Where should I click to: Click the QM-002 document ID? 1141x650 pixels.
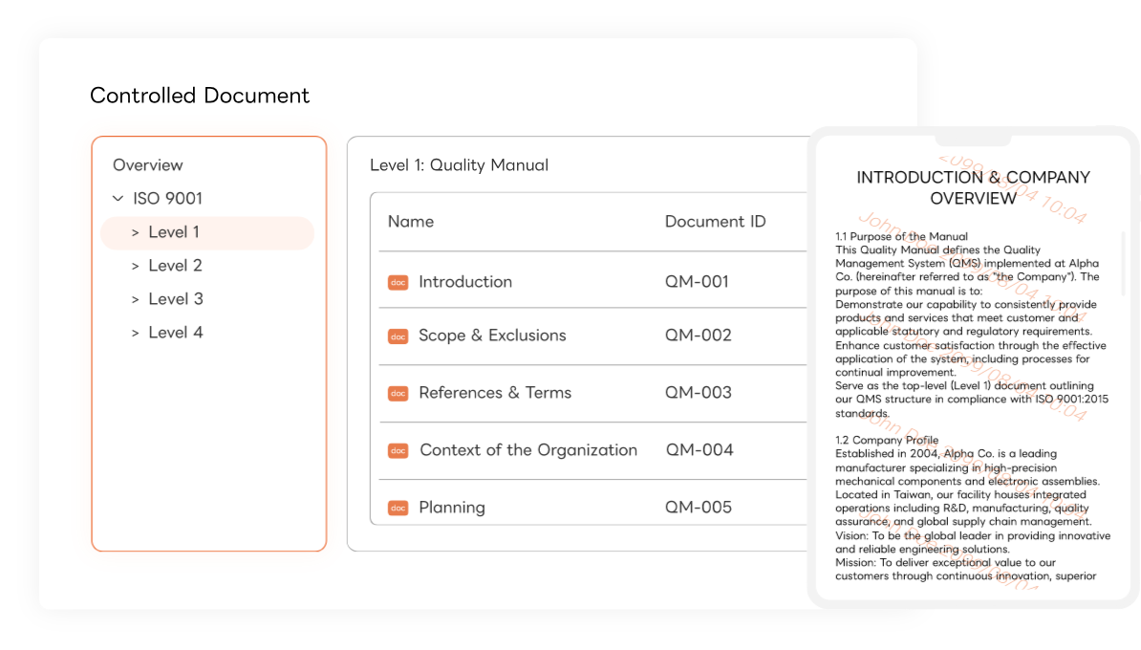(698, 336)
